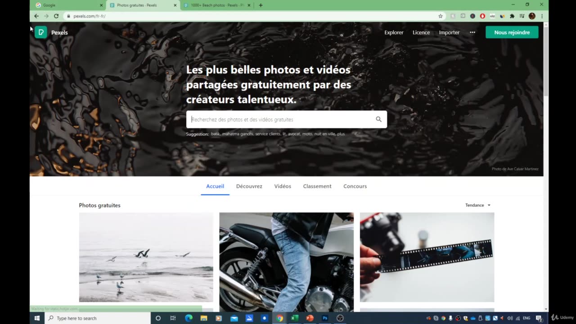The width and height of the screenshot is (576, 324).
Task: Expand the Tendance sort dropdown
Action: pyautogui.click(x=478, y=205)
